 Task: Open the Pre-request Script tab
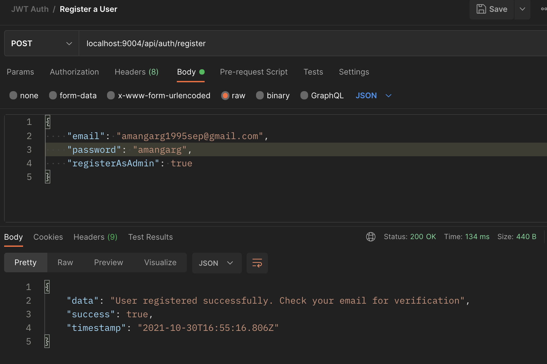point(254,72)
